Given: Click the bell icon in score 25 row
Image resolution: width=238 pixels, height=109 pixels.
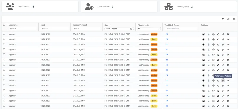Looking at the screenshot, I should [218, 34].
